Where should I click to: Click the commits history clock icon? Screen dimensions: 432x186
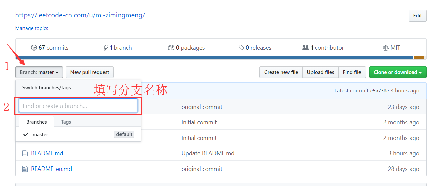[x=34, y=48]
